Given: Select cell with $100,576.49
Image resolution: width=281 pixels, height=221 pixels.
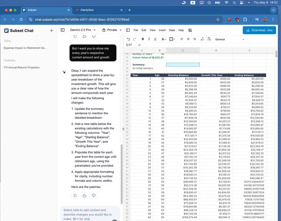Looking at the screenshot, I should [x=183, y=217].
